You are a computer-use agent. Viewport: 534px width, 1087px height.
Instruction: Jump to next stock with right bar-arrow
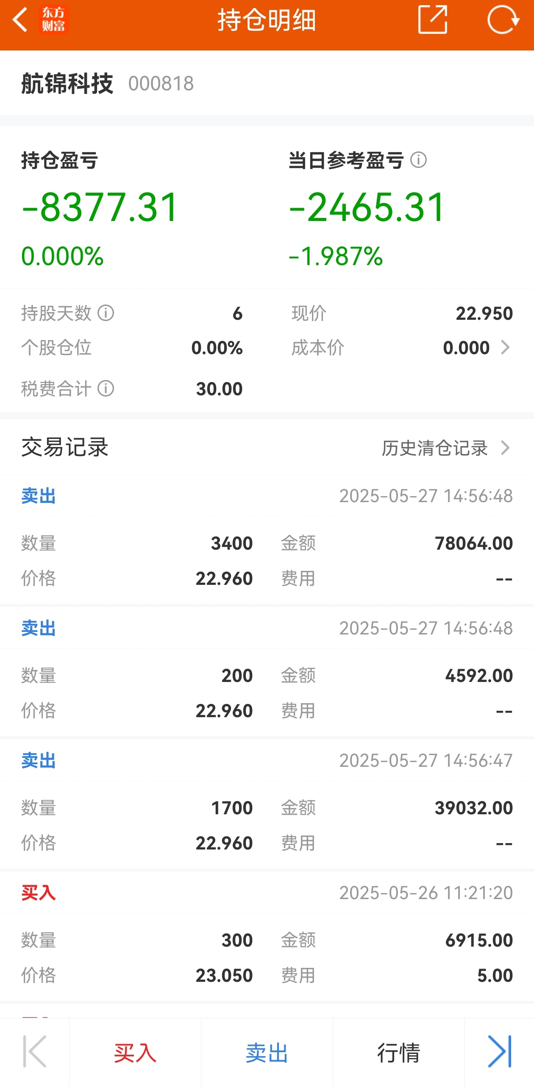point(500,1052)
